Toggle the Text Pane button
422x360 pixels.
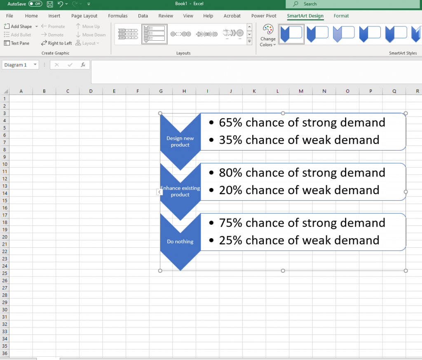(17, 43)
